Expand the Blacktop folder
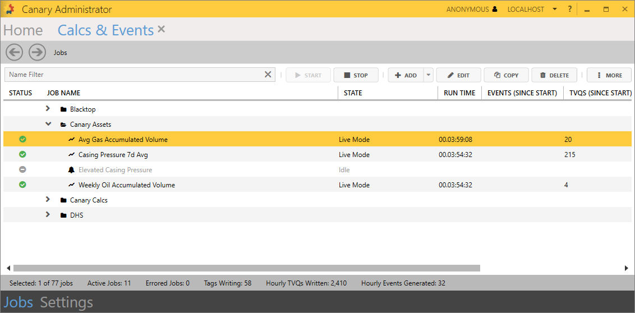Image resolution: width=635 pixels, height=313 pixels. click(x=48, y=108)
